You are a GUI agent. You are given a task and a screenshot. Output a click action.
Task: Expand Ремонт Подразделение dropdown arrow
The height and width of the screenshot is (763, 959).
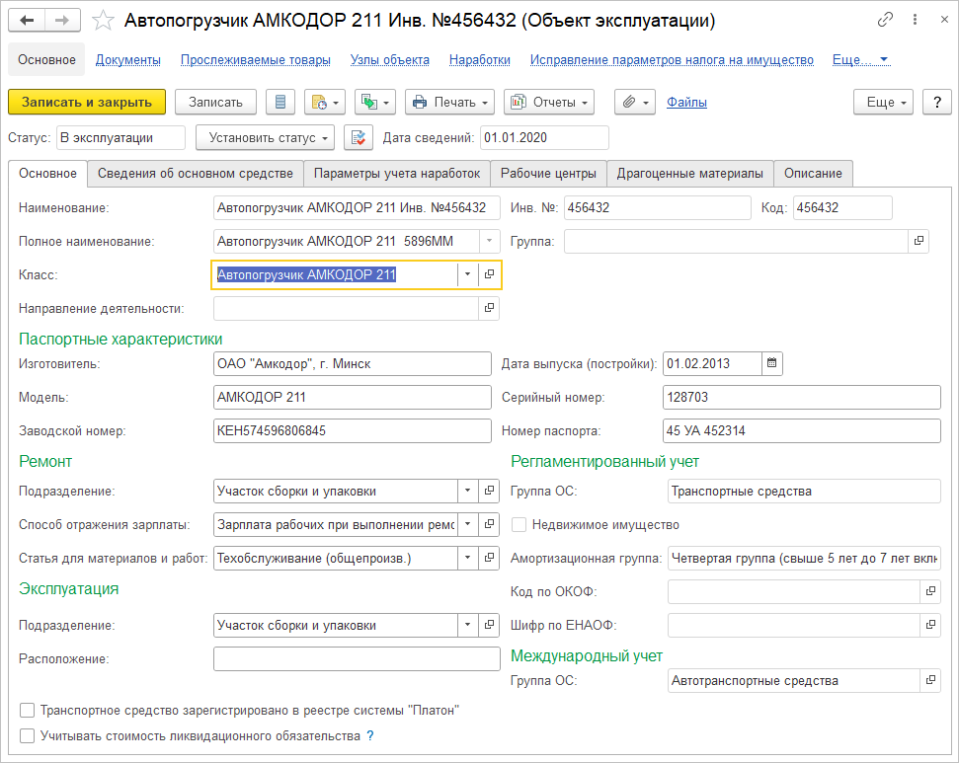click(x=467, y=491)
